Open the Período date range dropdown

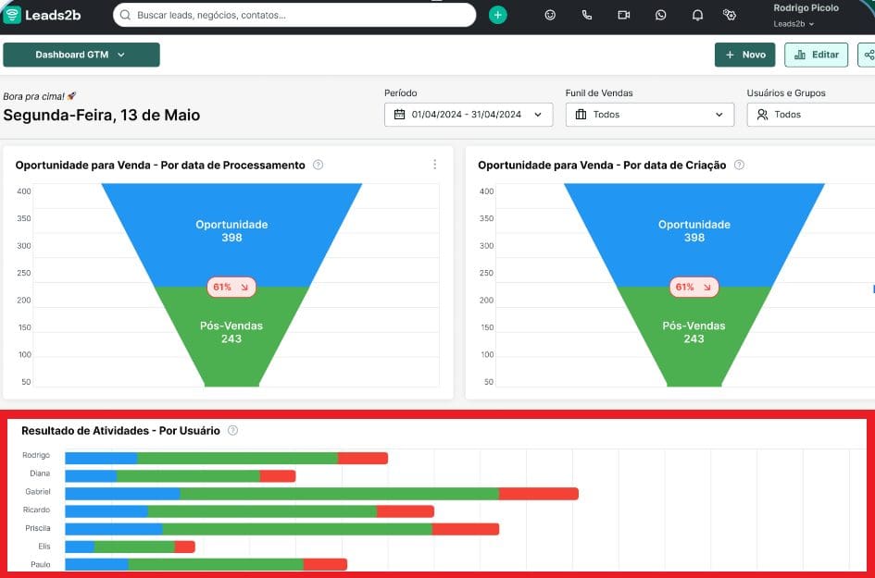pos(469,115)
